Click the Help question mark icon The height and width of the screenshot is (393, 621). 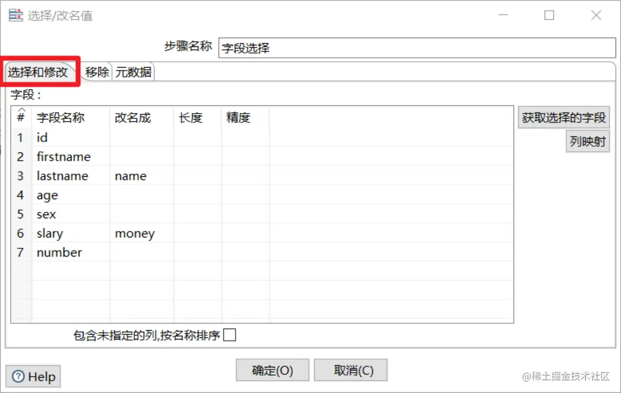coord(18,377)
